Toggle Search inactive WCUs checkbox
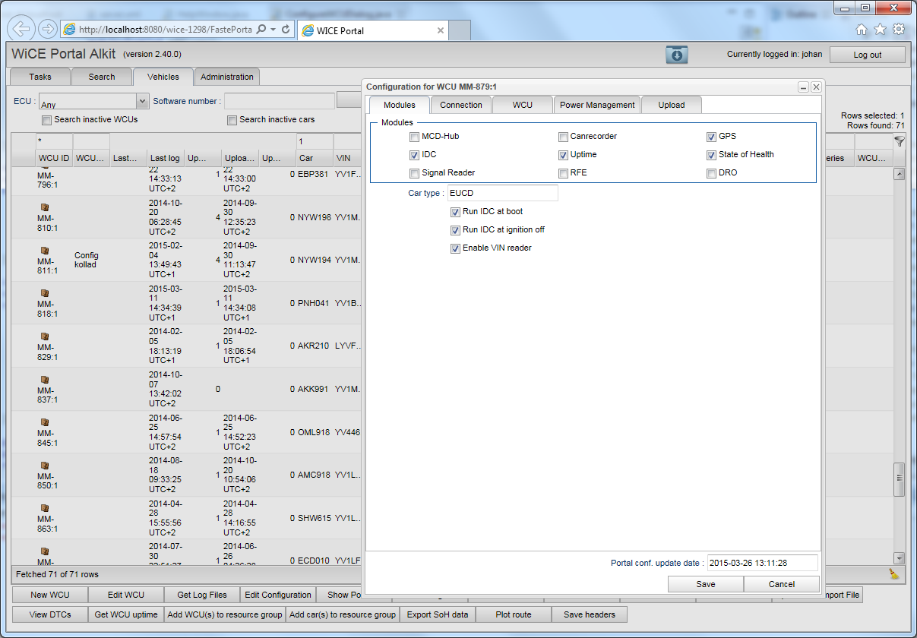This screenshot has height=638, width=917. tap(47, 120)
